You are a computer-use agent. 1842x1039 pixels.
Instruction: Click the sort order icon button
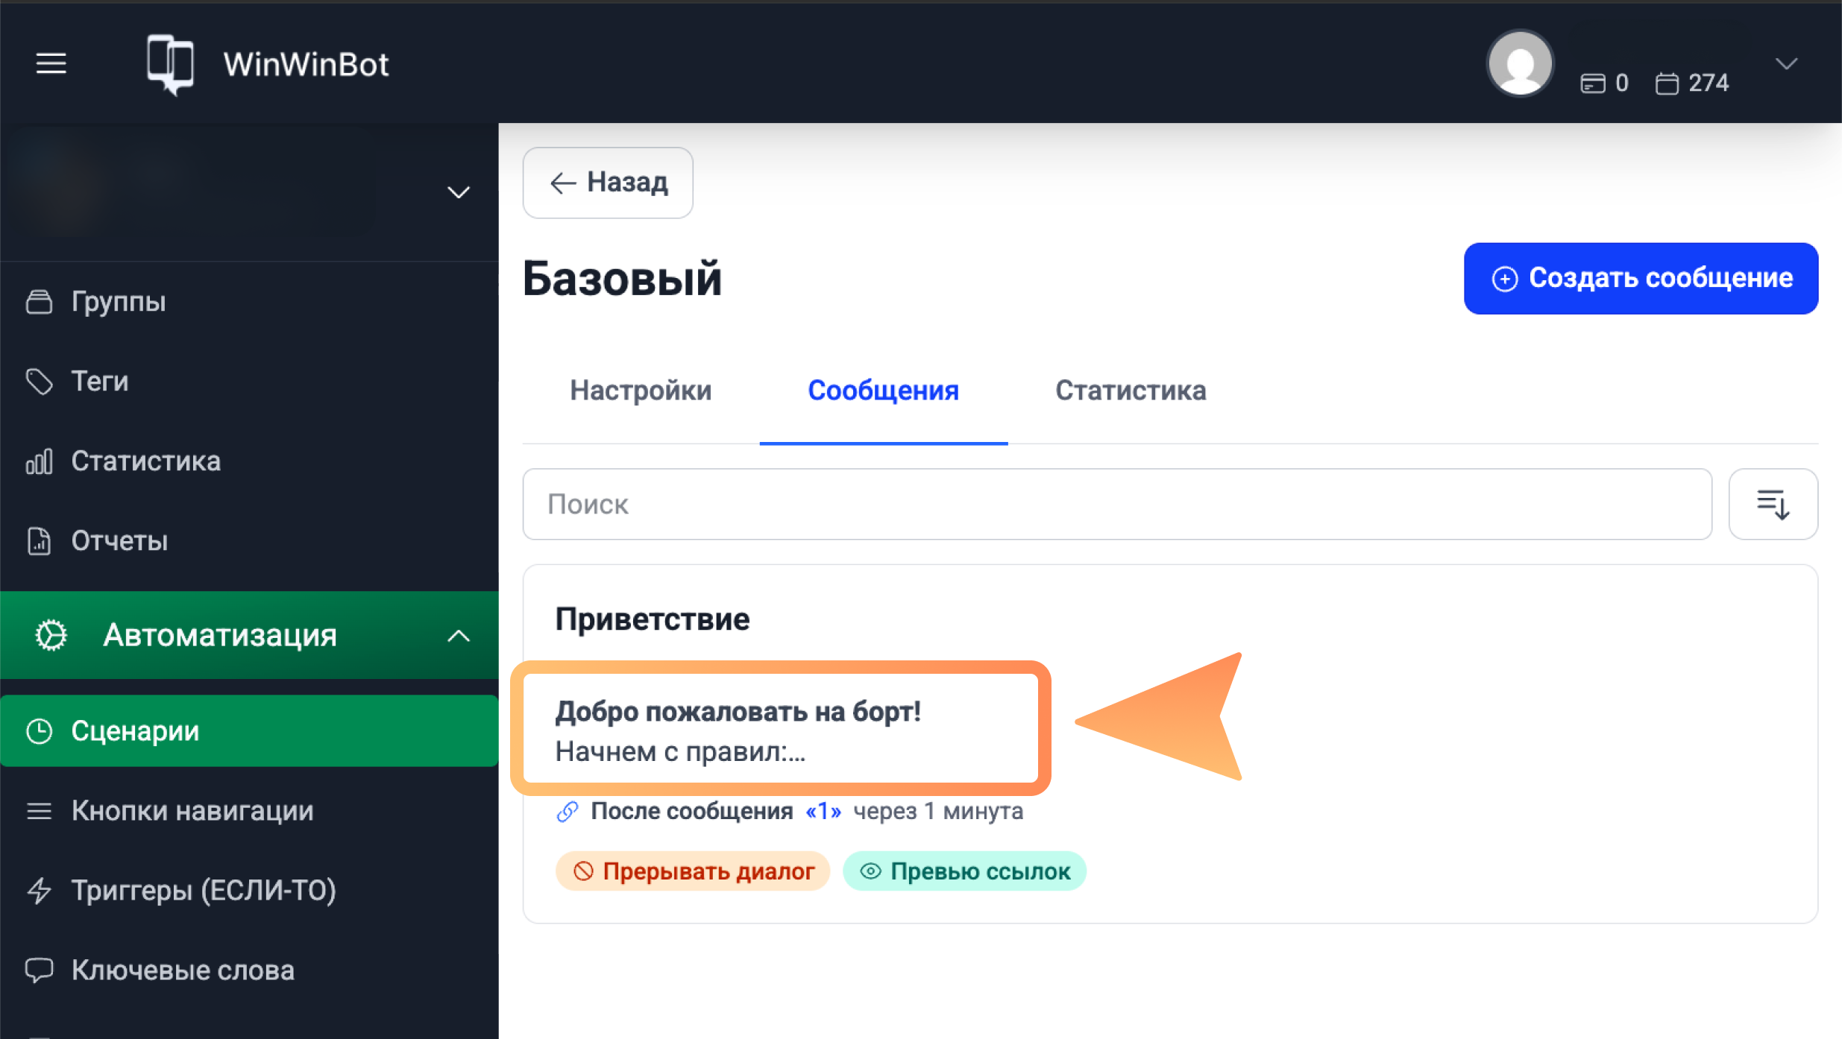pyautogui.click(x=1773, y=505)
